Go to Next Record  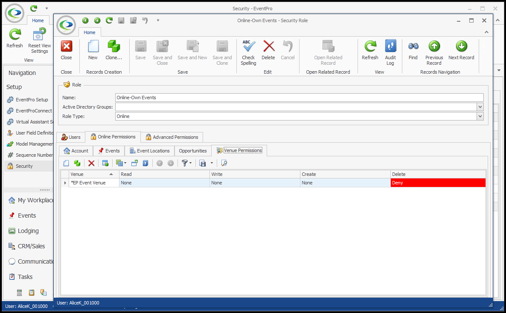click(x=461, y=51)
